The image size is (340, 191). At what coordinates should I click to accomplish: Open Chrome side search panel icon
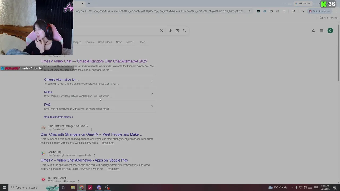[x=293, y=11]
